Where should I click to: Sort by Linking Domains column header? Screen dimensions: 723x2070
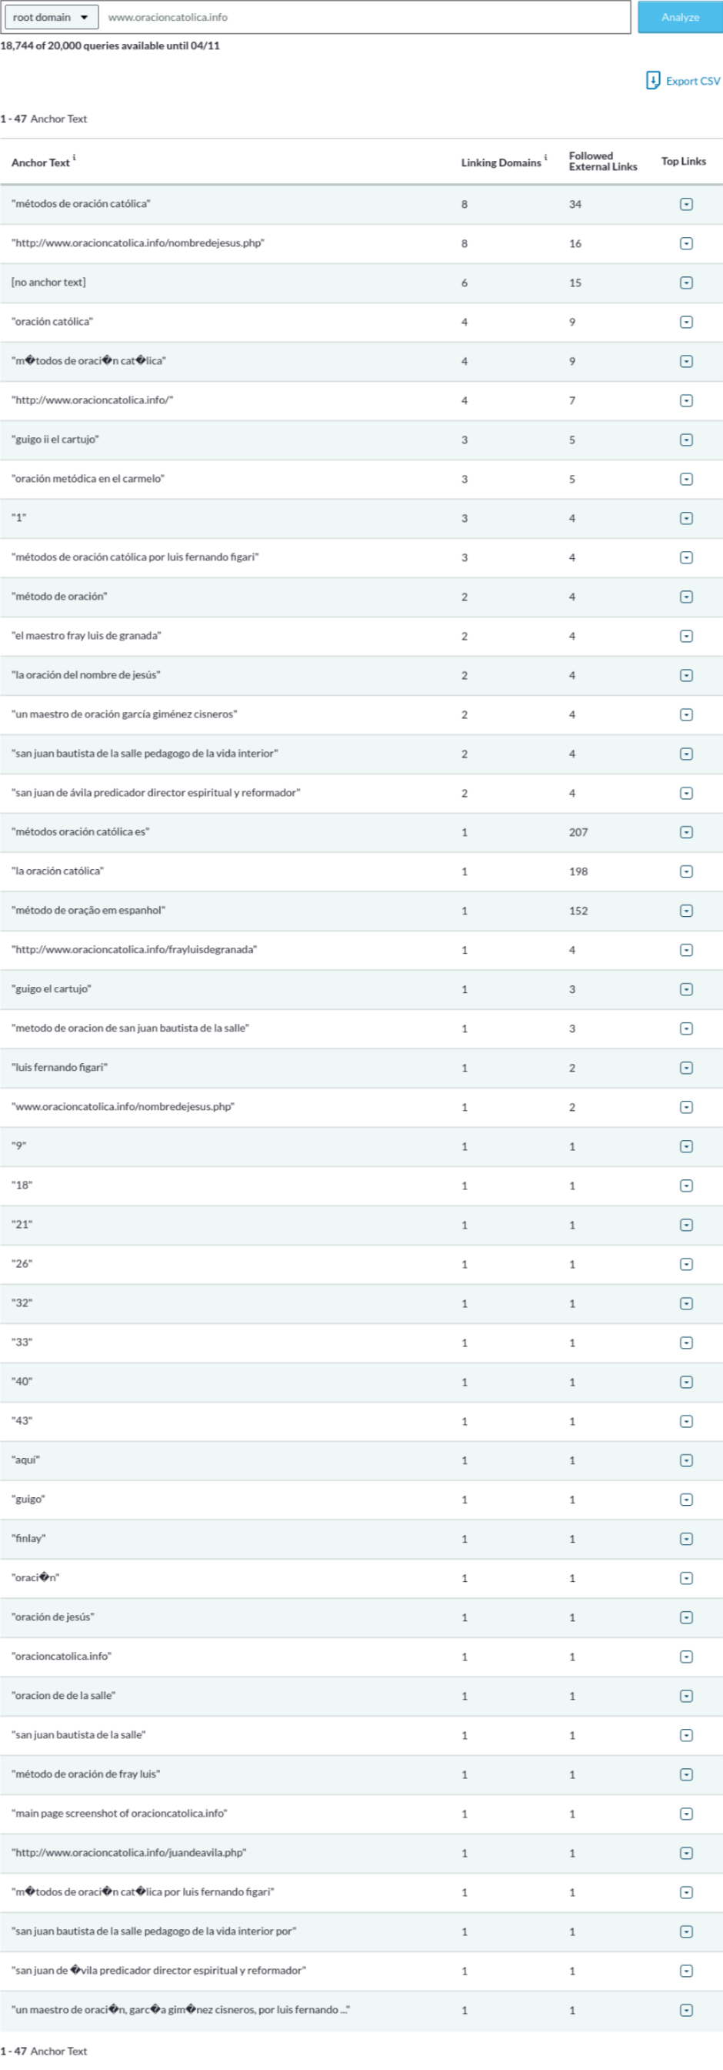click(x=501, y=163)
